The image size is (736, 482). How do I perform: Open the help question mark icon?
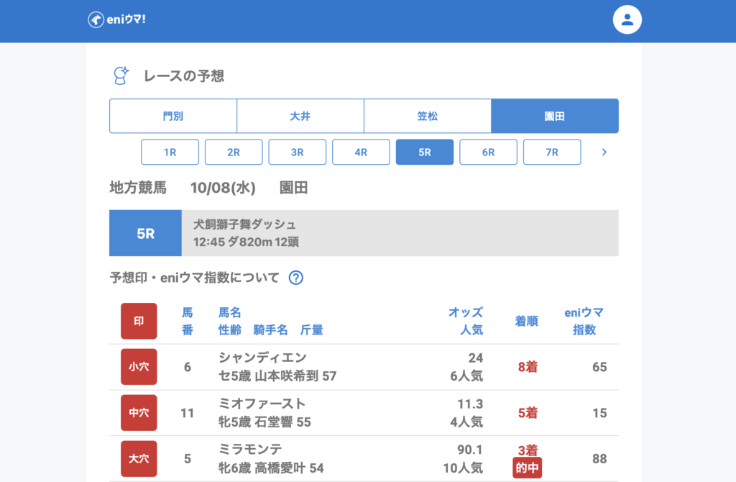pos(295,278)
